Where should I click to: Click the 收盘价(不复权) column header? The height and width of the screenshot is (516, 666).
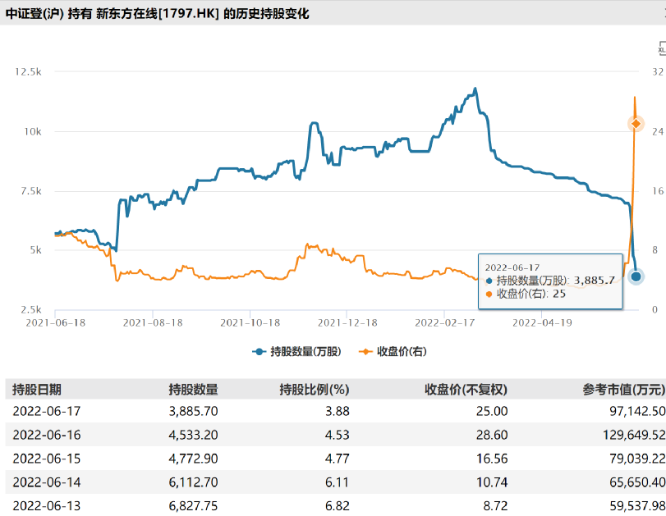tap(466, 389)
